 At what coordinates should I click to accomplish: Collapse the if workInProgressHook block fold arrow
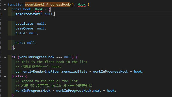click(5, 57)
